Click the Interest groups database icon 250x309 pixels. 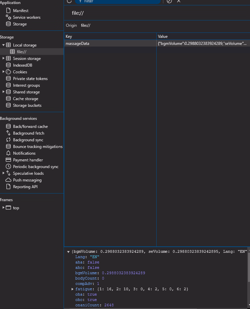coord(8,85)
